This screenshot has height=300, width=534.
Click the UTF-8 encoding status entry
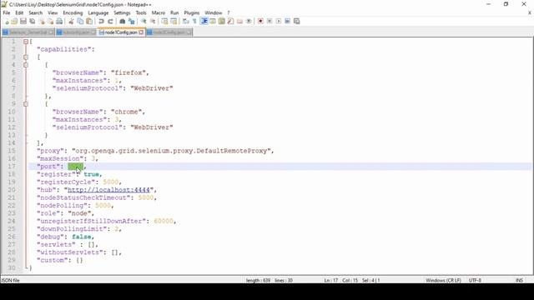(x=475, y=280)
